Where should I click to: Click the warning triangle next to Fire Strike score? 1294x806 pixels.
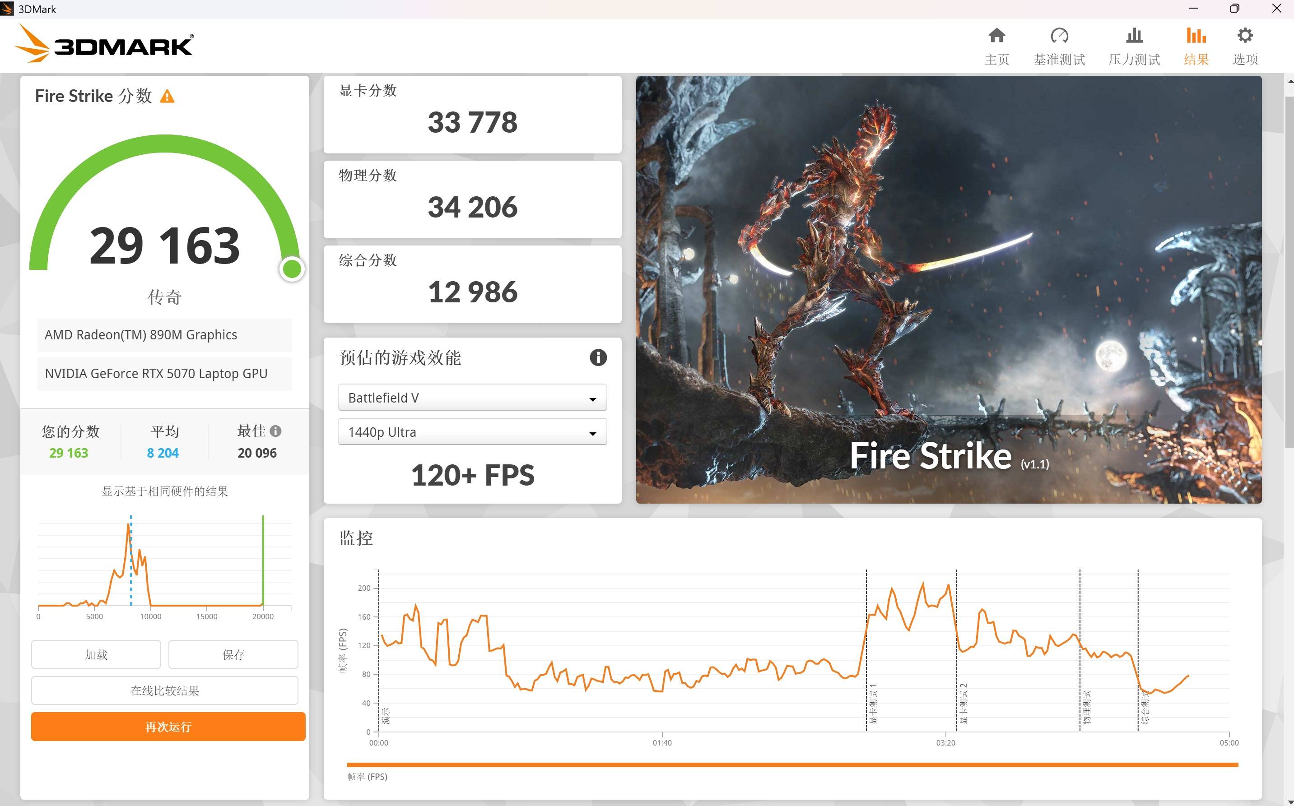coord(168,97)
